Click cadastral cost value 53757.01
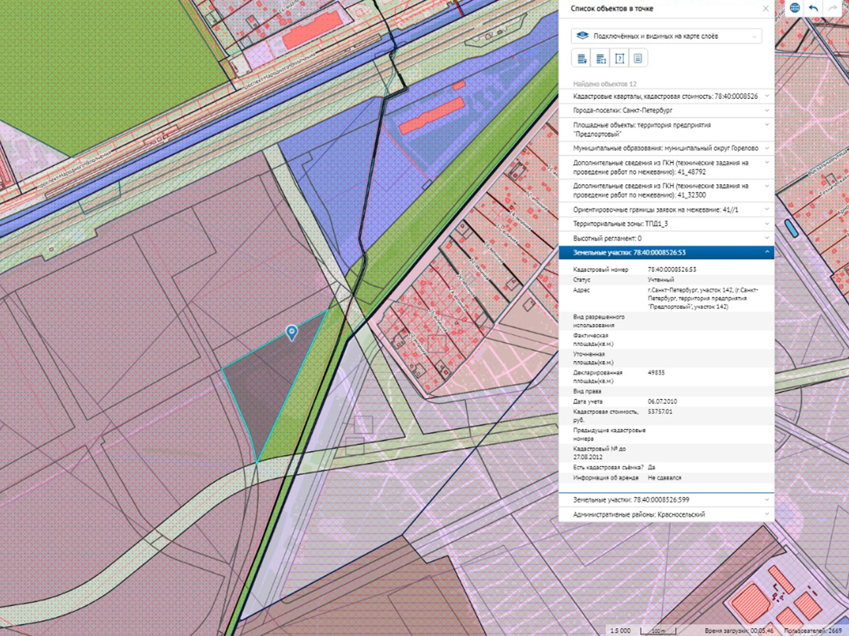The height and width of the screenshot is (636, 849). pos(660,411)
